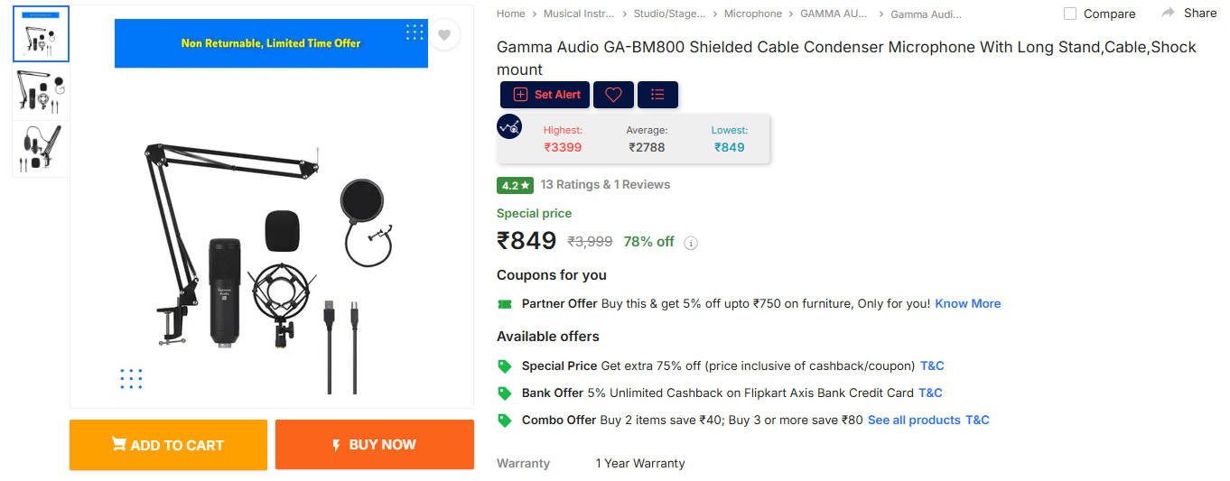Screen dimensions: 1230x481
Task: Select the second product thumbnail
Action: [x=41, y=91]
